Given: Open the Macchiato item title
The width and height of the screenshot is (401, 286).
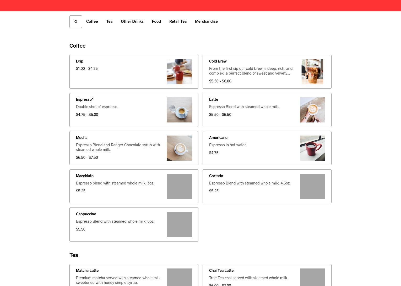Looking at the screenshot, I should (x=85, y=176).
